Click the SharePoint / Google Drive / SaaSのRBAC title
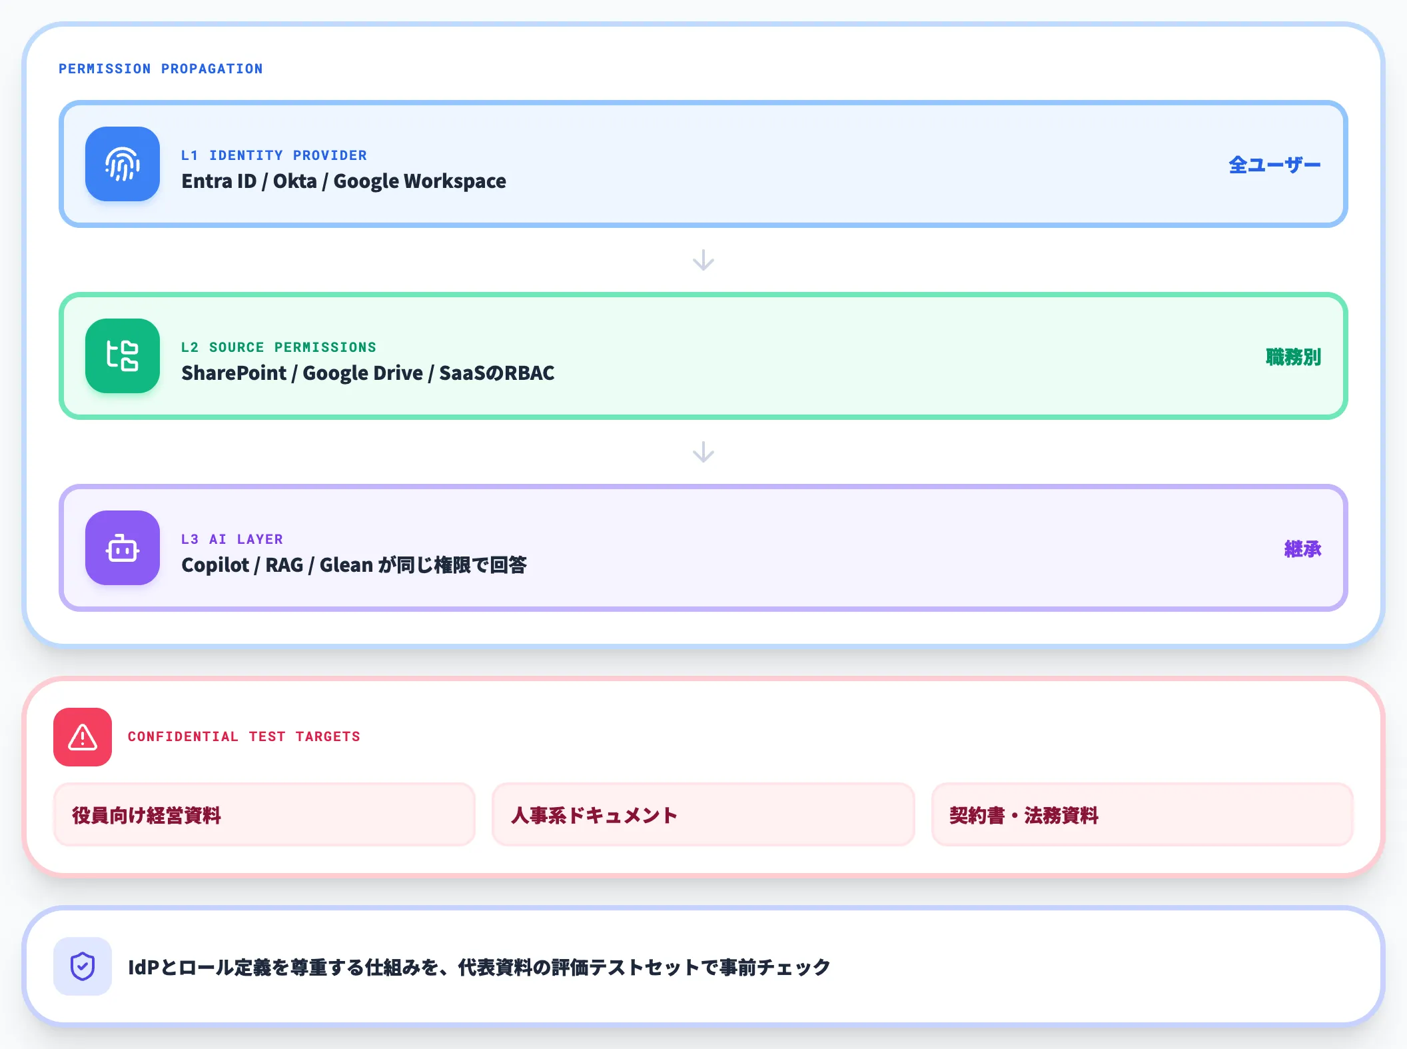 click(368, 373)
